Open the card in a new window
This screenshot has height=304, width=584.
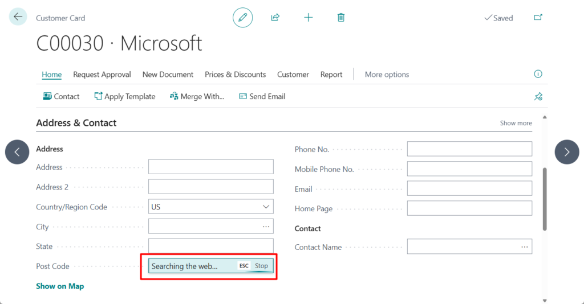pos(538,18)
